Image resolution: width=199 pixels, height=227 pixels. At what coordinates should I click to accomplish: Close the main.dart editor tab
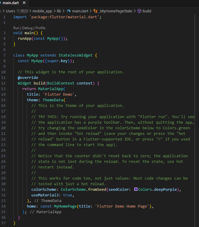(x=24, y=3)
